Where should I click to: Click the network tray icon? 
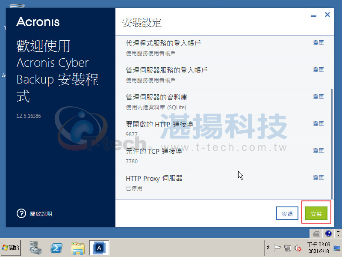click(x=288, y=248)
